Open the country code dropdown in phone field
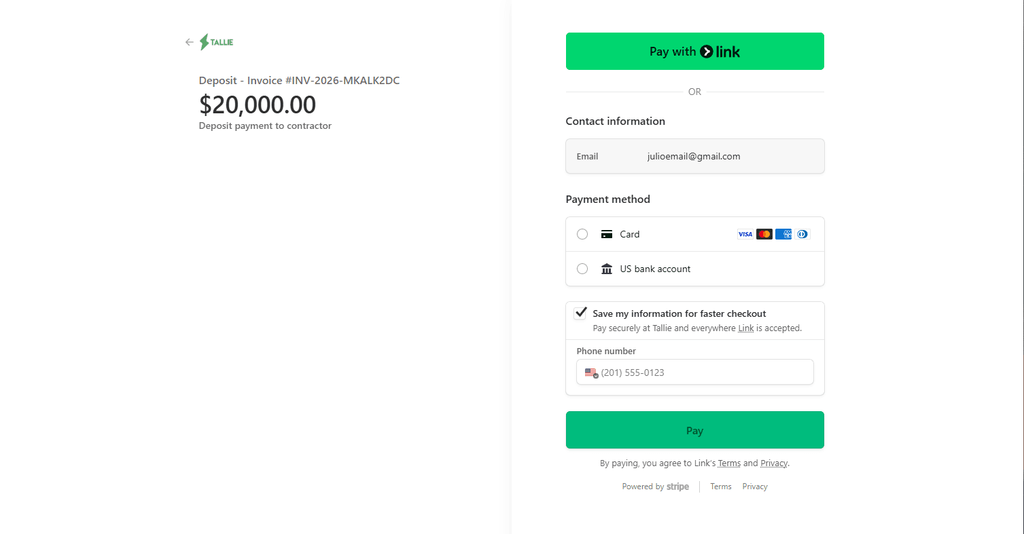Viewport: 1024px width, 534px height. [x=590, y=372]
